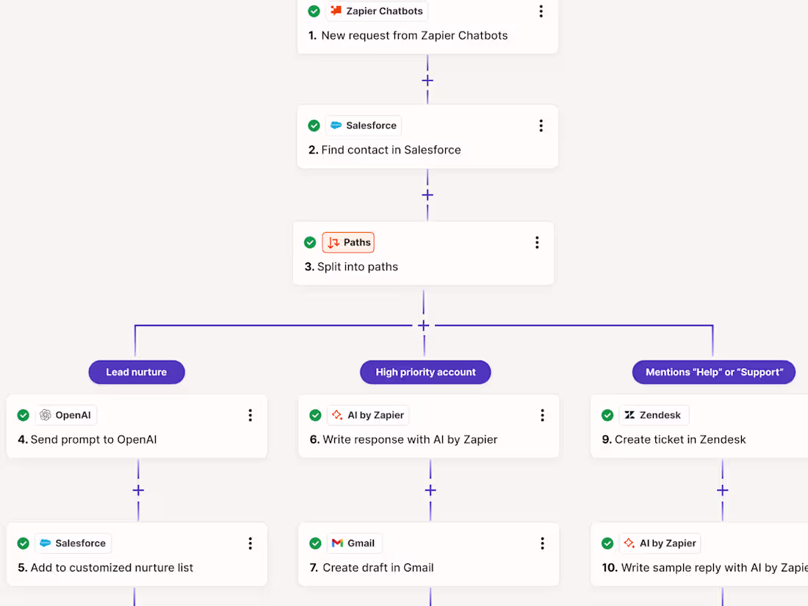808x606 pixels.
Task: Add a step between steps 1 and 2
Action: point(428,81)
